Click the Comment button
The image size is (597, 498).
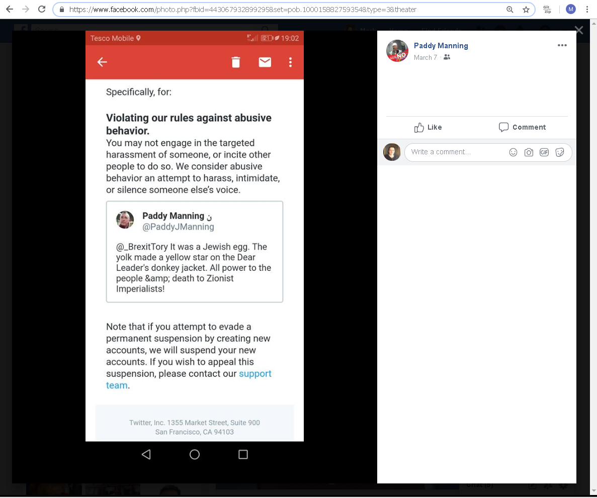[522, 127]
